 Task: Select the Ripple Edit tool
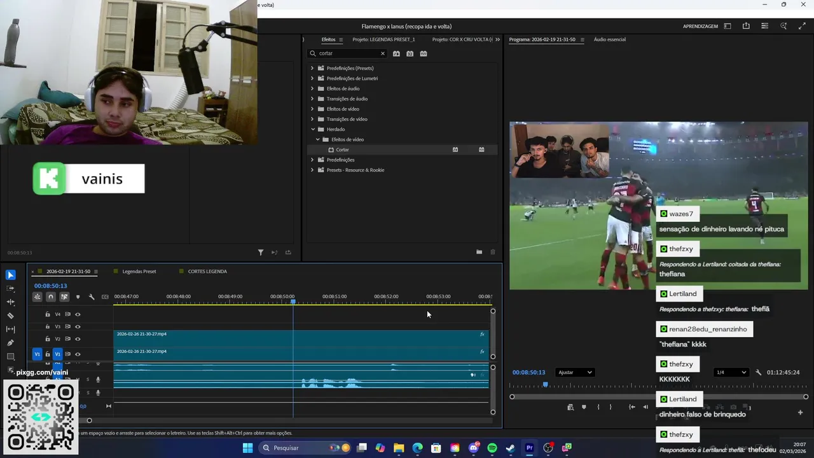pyautogui.click(x=10, y=302)
